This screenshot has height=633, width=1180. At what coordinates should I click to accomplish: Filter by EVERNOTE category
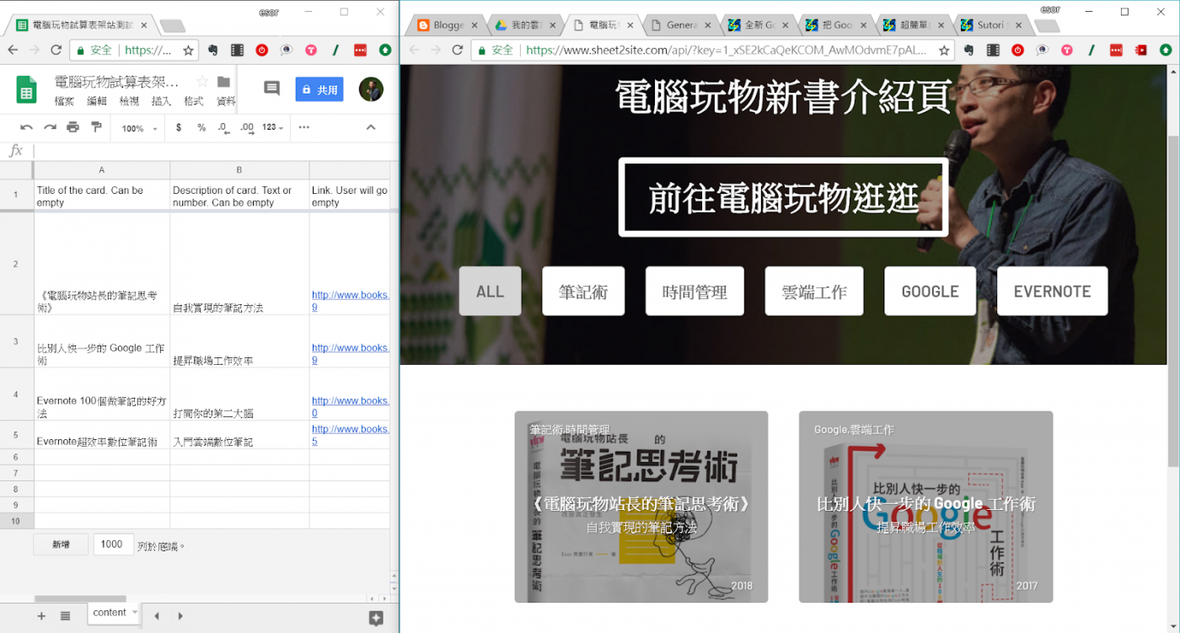(x=1052, y=291)
